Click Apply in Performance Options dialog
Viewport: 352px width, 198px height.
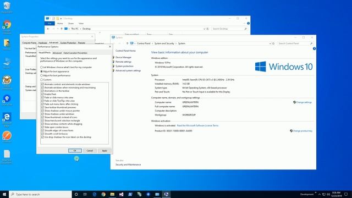click(105, 151)
